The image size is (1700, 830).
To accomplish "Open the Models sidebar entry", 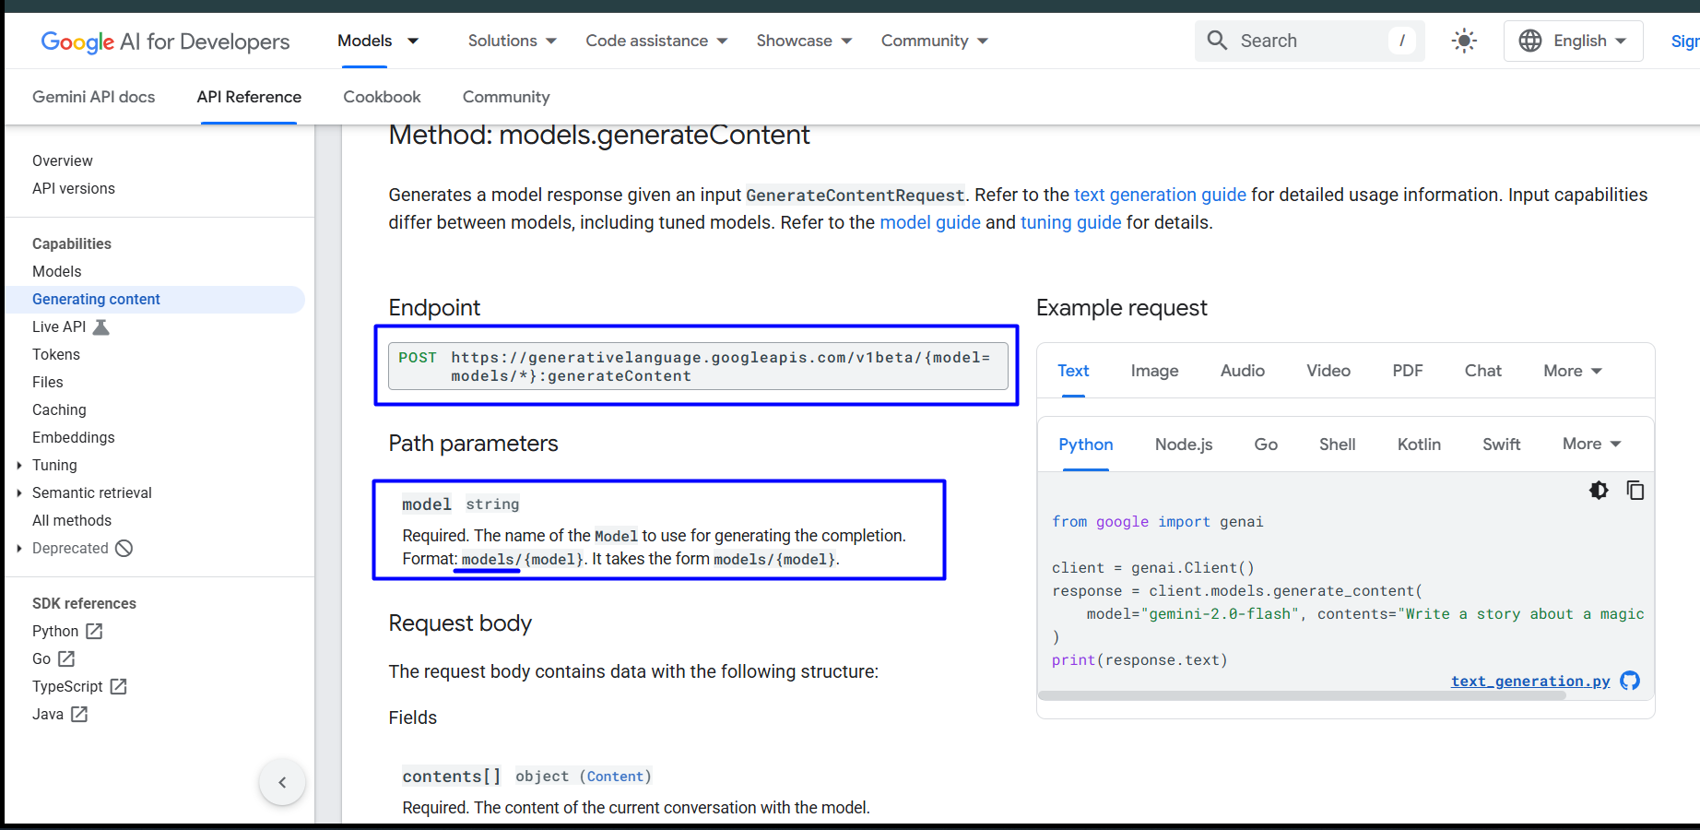I will coord(57,271).
